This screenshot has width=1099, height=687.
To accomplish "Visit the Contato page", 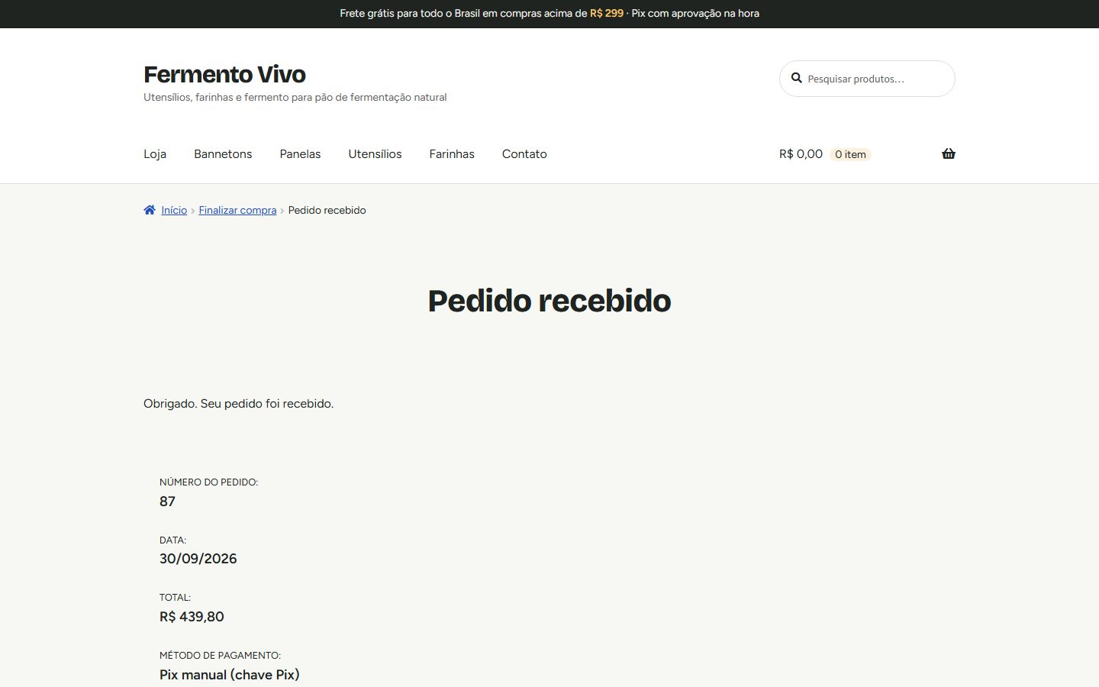I will coord(524,154).
